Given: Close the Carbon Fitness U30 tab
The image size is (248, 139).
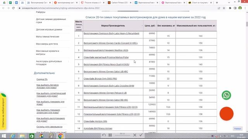Looking at the screenshot, I should point(131,3).
